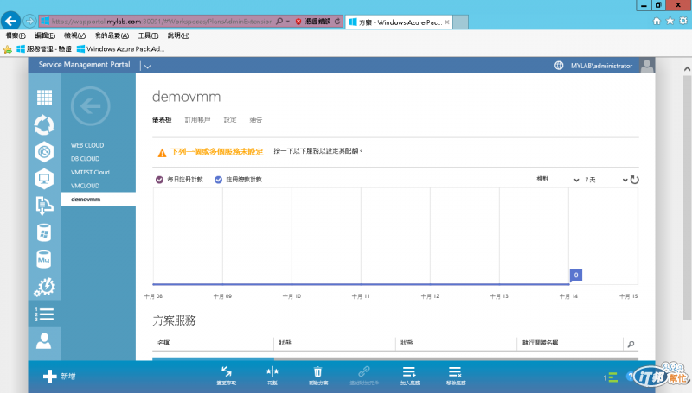Viewport: 692px width, 393px height.
Task: Select the Windows Azure Pack browser tab
Action: [399, 22]
